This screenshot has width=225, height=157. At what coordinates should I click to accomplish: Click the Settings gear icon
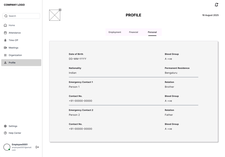[5, 126]
